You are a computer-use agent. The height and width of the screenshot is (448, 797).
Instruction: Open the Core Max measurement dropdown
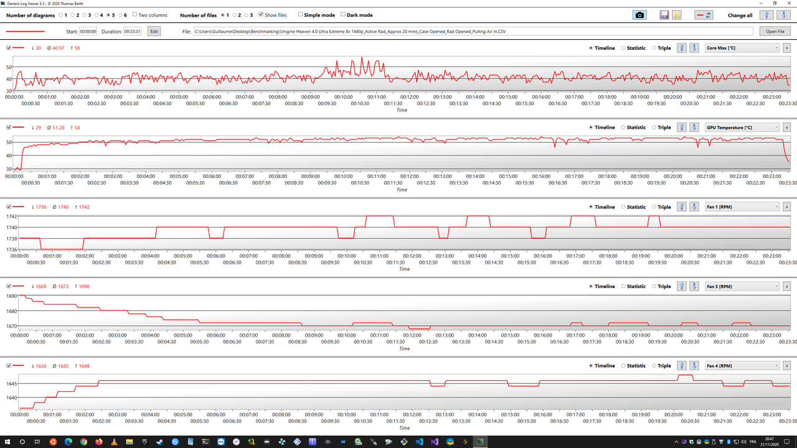(776, 47)
